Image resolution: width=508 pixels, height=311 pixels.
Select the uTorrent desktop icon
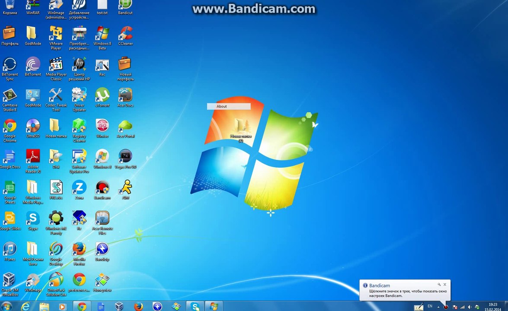pyautogui.click(x=102, y=97)
